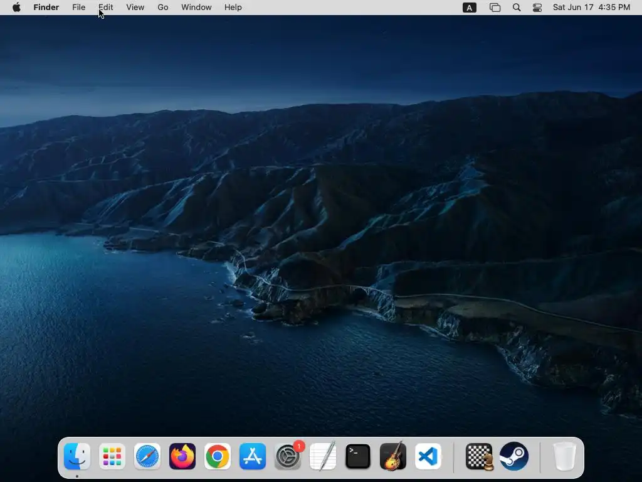Open Finder from the Dock
Screen dimensions: 642x482
[x=77, y=456]
